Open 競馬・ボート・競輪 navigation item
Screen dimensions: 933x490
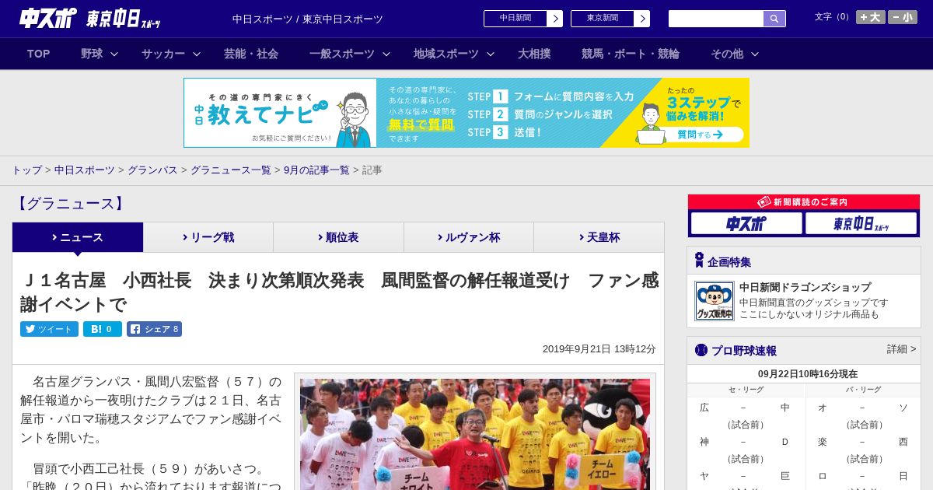point(631,54)
